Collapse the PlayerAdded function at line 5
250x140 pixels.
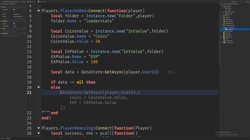[x=39, y=11]
